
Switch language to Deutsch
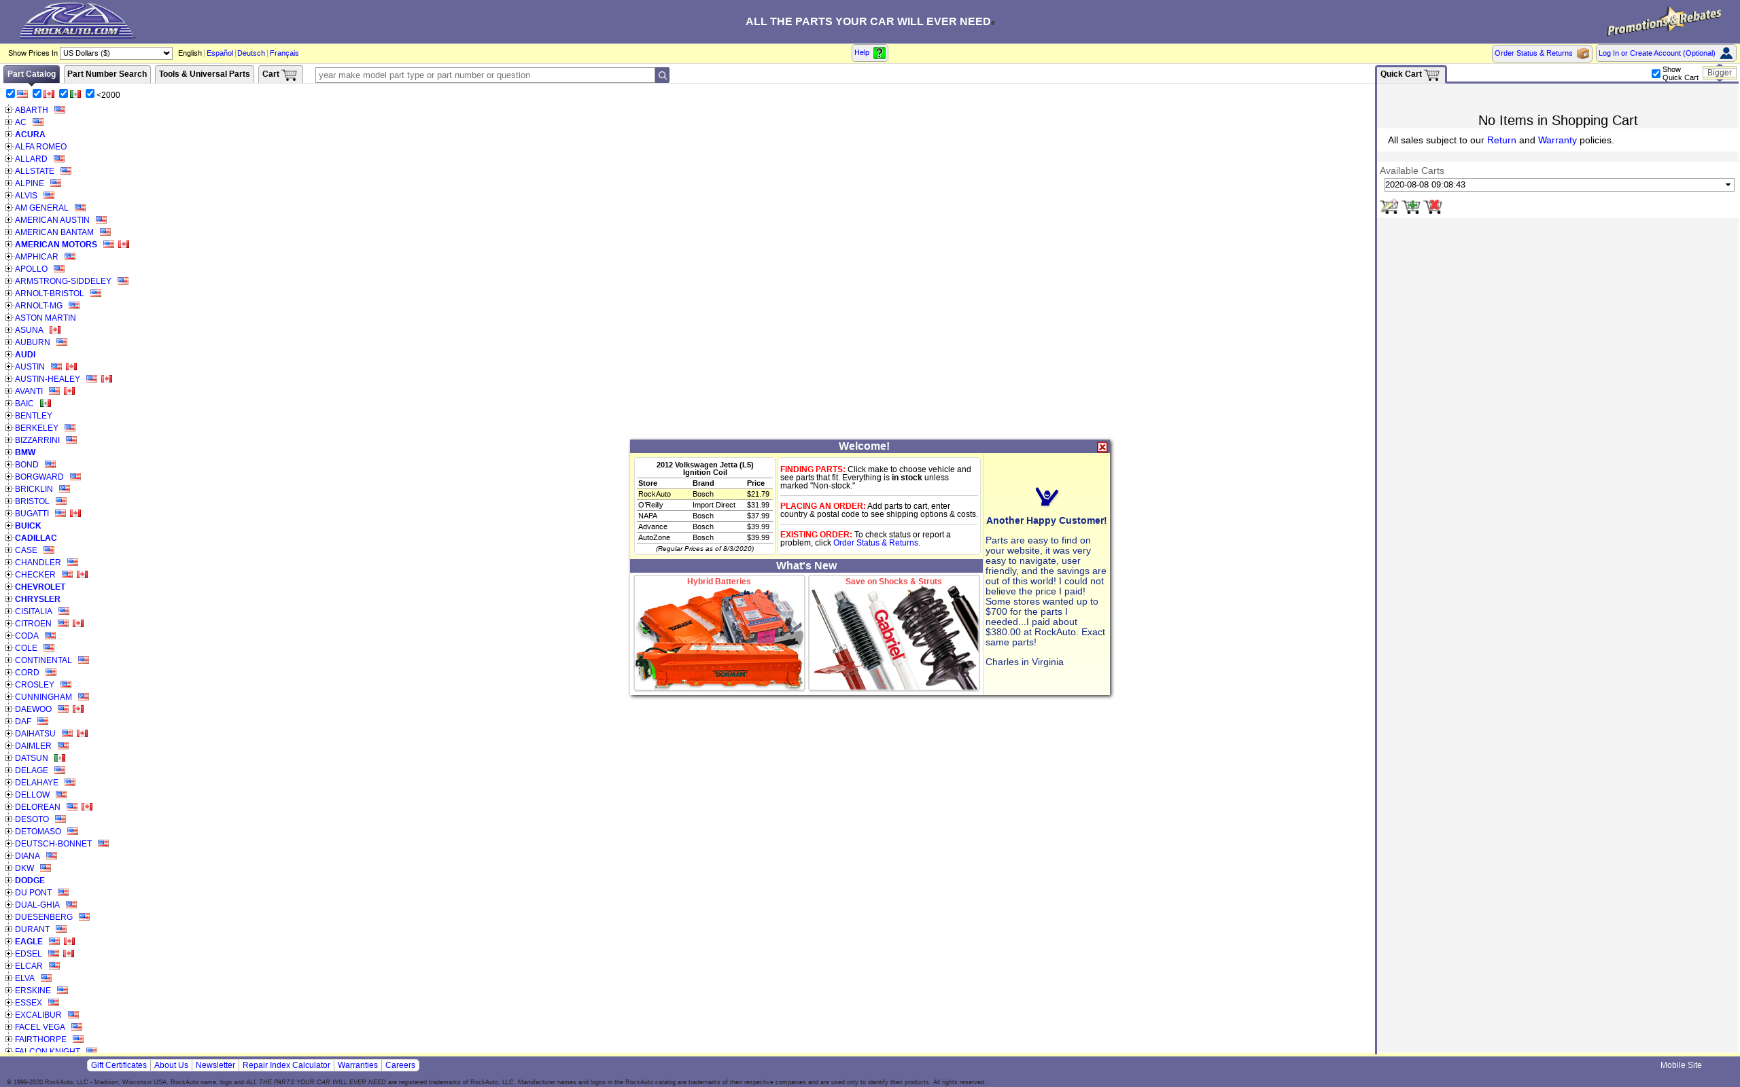(251, 53)
